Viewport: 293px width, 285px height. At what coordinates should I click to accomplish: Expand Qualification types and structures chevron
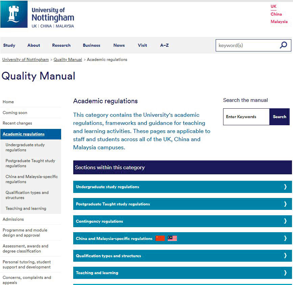click(x=285, y=256)
